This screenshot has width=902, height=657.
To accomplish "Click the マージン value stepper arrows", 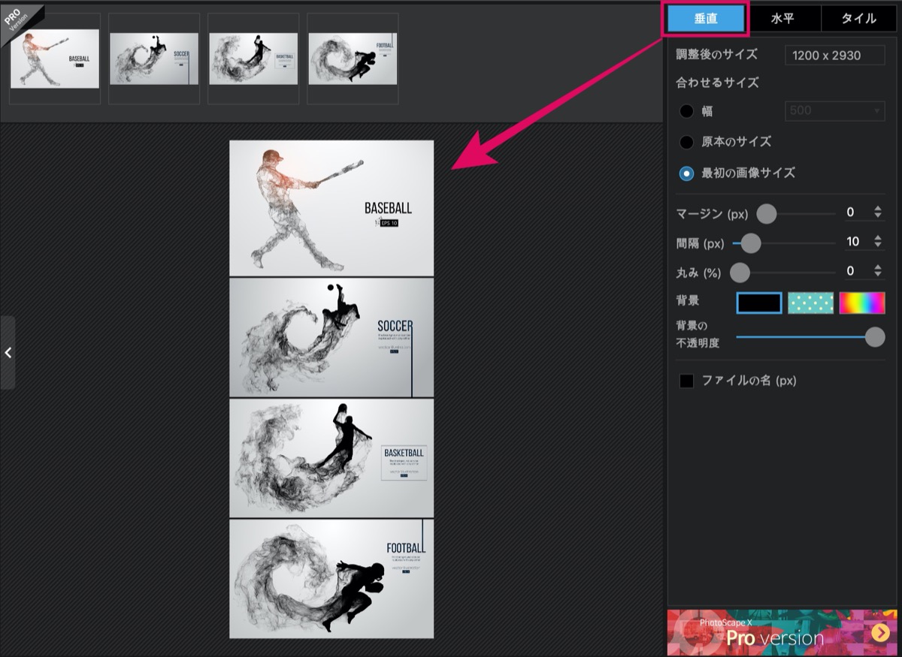I will (878, 212).
